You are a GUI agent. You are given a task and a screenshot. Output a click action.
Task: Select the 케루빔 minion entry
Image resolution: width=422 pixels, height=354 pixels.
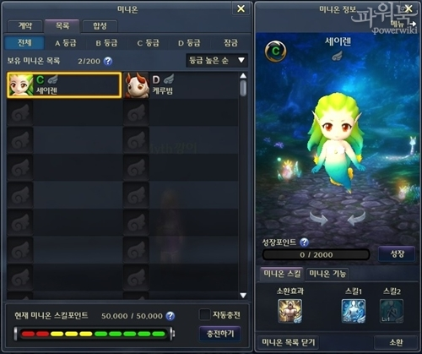tap(181, 85)
